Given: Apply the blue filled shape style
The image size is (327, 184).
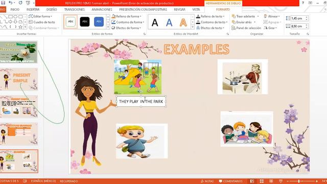Looking at the screenshot, I should (99, 21).
